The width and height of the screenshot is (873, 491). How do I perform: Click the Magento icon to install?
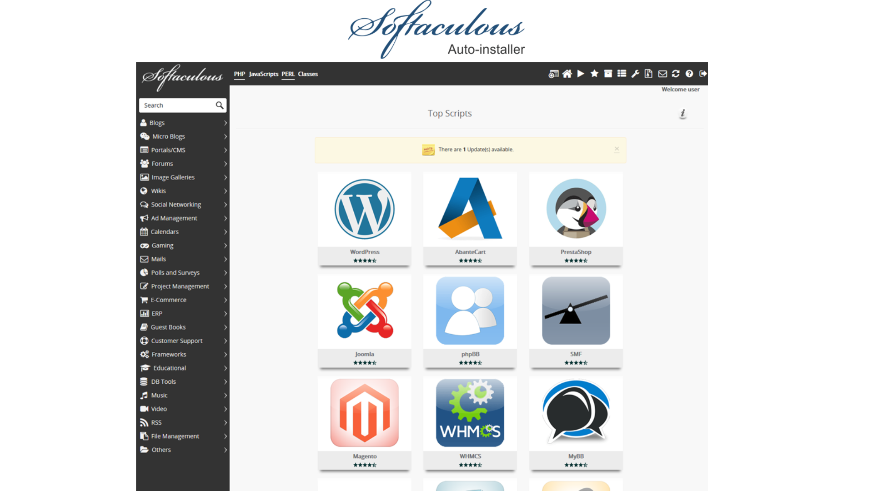pyautogui.click(x=364, y=413)
